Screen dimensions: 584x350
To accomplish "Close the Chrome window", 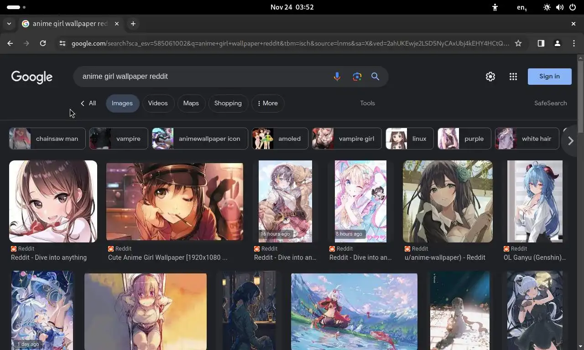I will [x=574, y=24].
